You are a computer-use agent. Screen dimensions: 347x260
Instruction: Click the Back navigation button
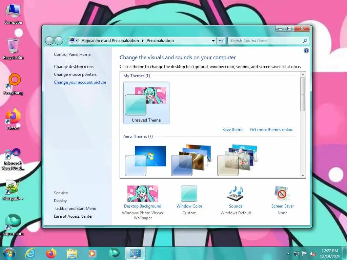click(x=49, y=41)
